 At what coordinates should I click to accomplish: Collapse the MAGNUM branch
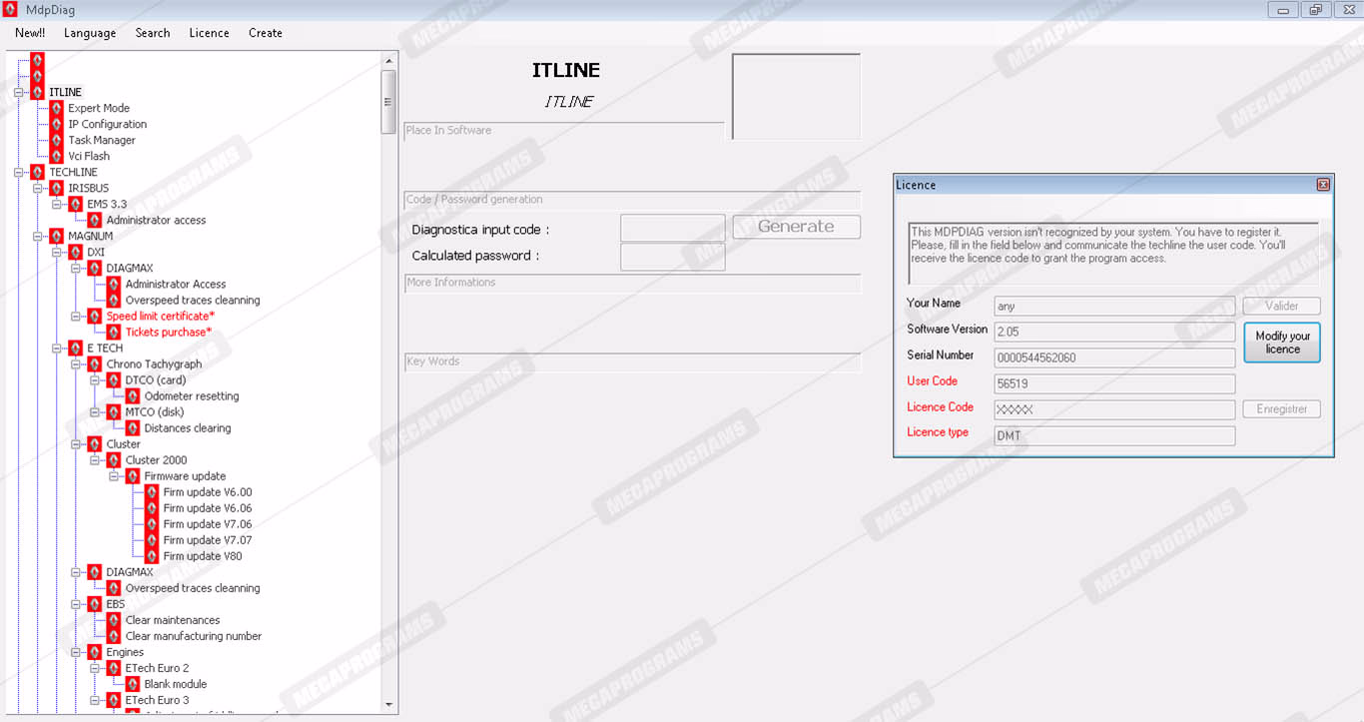coord(37,236)
